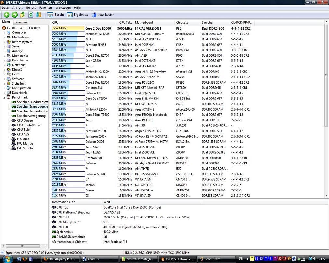Select the Datenträger tree icon

[x=8, y=60]
